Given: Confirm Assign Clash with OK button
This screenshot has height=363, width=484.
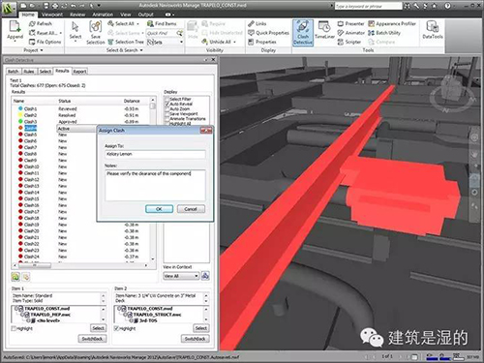Looking at the screenshot, I should click(x=159, y=209).
